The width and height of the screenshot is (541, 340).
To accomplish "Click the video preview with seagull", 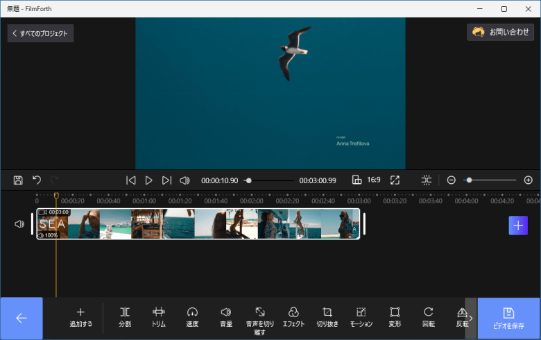I will click(270, 93).
